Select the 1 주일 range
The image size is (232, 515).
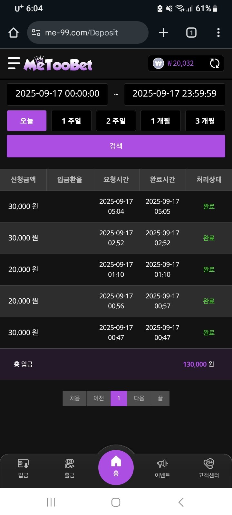[x=71, y=121]
